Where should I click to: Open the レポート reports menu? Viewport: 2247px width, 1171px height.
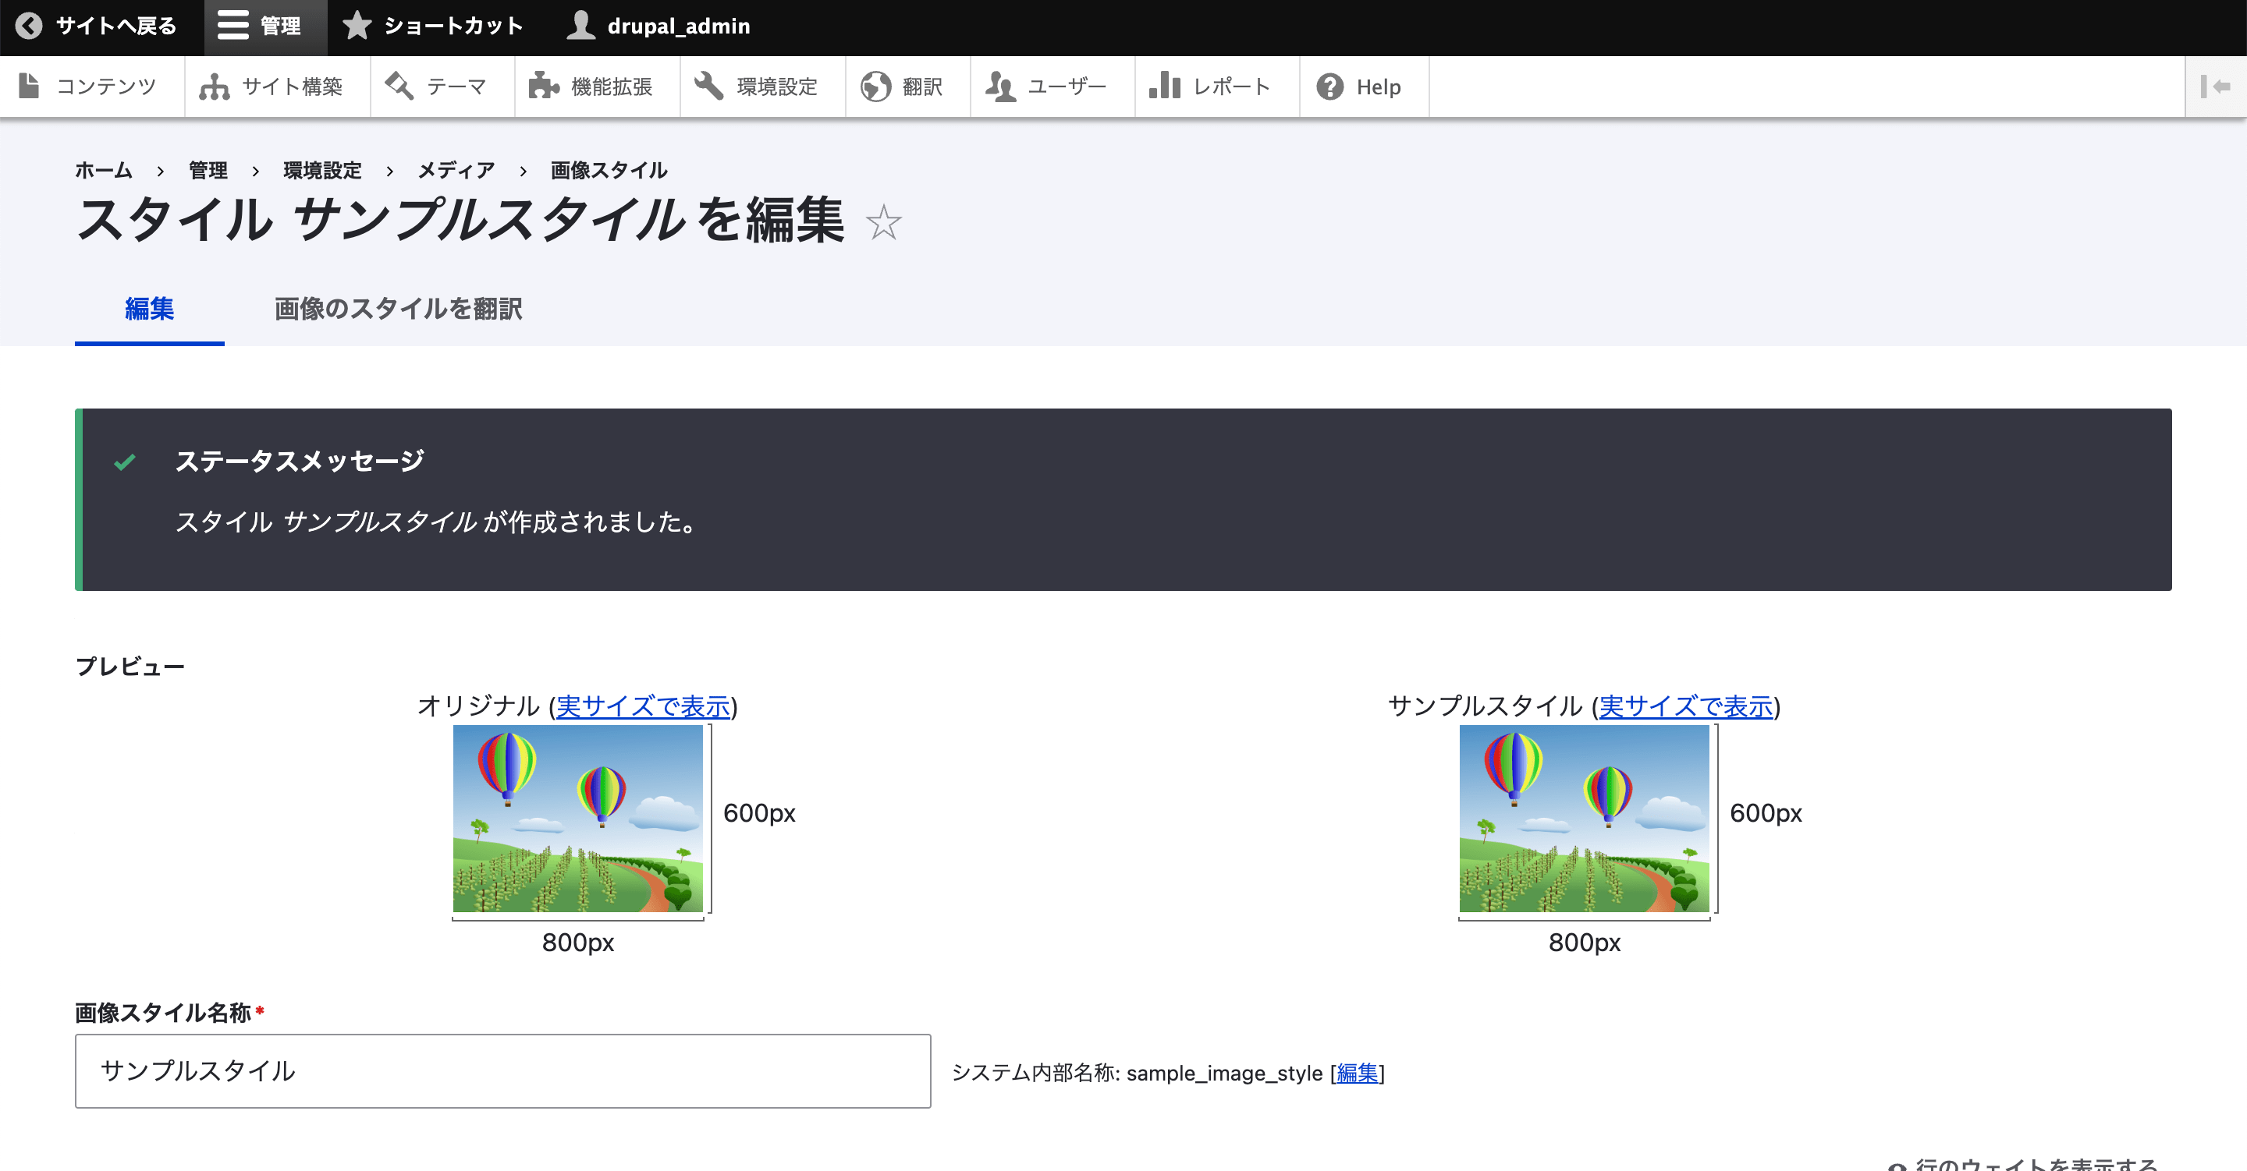(1216, 87)
